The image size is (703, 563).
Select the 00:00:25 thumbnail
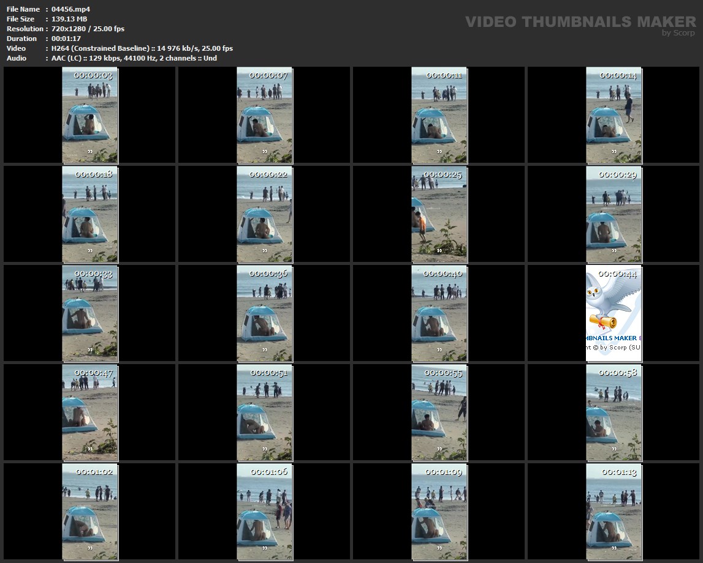click(439, 214)
